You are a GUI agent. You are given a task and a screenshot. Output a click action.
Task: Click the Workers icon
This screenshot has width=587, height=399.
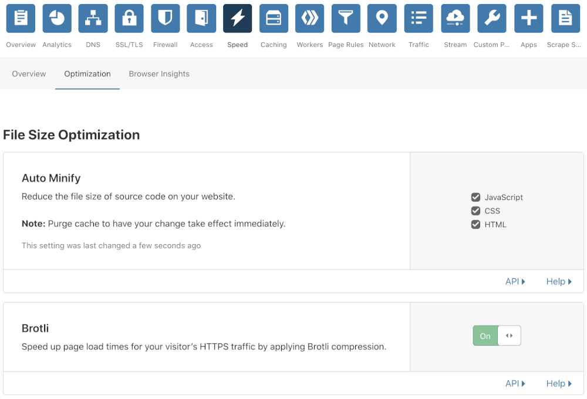point(309,19)
